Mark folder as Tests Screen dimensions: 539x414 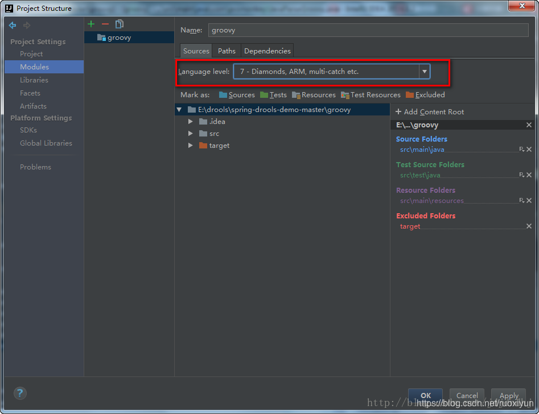coord(273,95)
